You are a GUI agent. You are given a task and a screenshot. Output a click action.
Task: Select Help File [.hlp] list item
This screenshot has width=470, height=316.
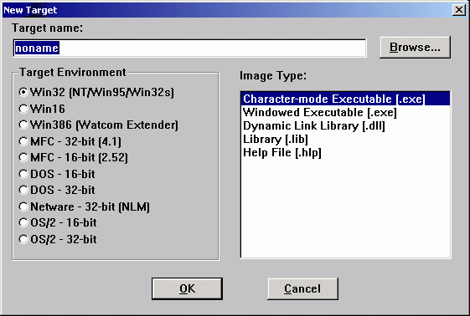(345, 152)
